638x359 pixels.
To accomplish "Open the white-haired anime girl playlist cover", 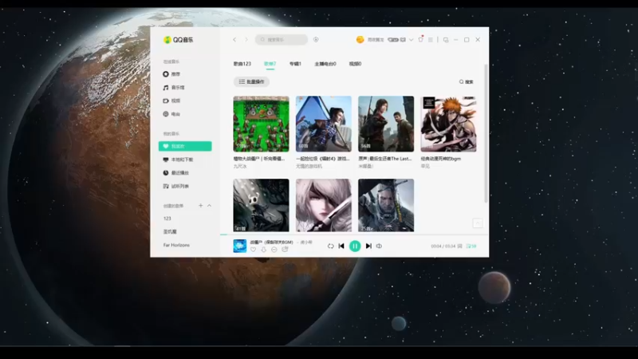I will (324, 205).
